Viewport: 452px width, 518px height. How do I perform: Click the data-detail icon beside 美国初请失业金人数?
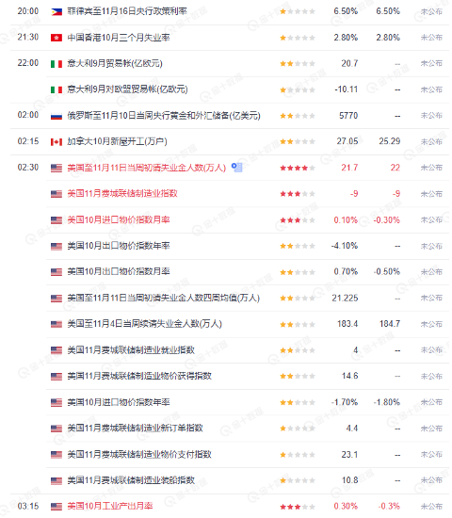click(237, 168)
